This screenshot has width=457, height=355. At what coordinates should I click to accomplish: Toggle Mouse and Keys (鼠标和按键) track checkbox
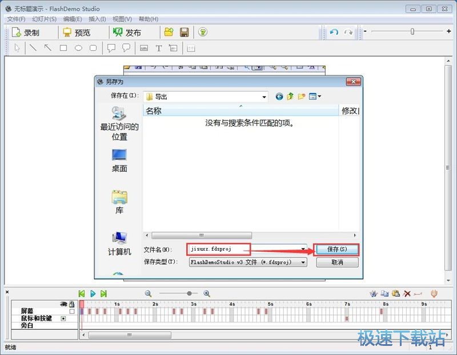coord(63,318)
